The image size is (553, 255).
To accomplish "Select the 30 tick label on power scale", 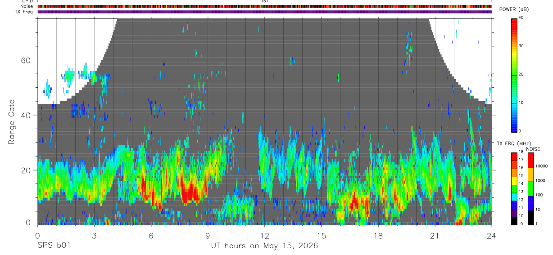I will [521, 46].
